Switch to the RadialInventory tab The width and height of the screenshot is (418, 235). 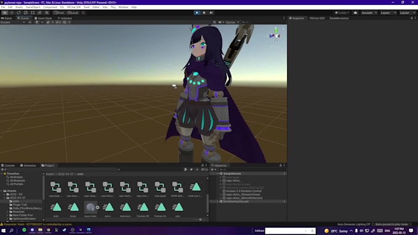(339, 18)
